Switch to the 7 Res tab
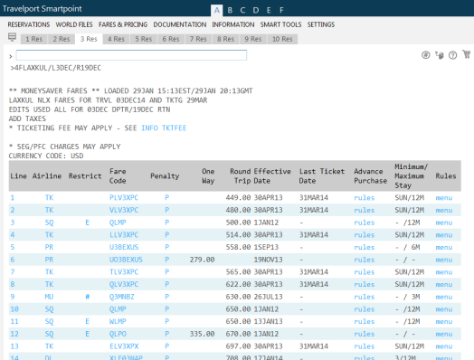Viewport: 474px width, 360px height. click(x=198, y=39)
